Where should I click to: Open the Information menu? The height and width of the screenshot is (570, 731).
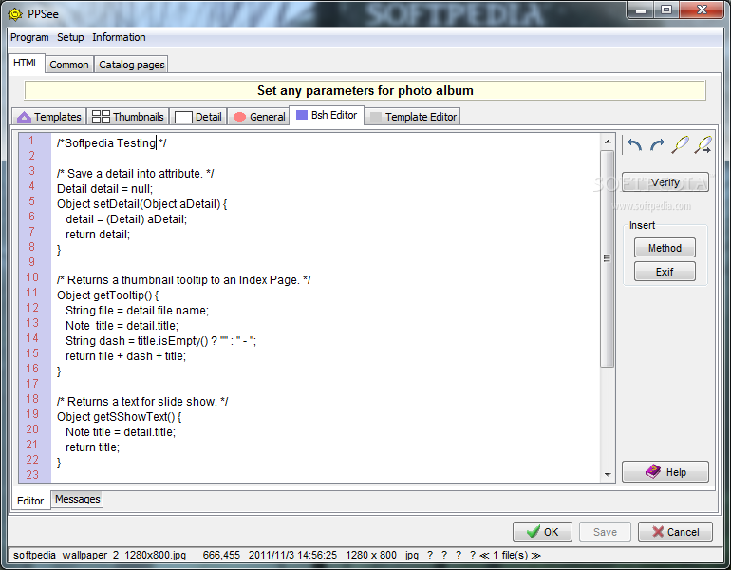(x=119, y=37)
